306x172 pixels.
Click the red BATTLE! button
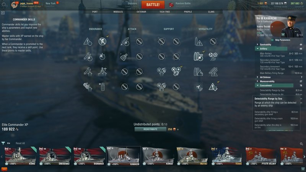click(x=153, y=5)
